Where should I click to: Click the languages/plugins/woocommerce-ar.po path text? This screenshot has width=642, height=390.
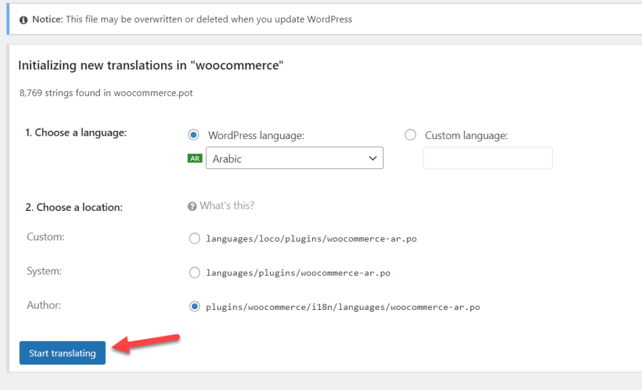(x=298, y=273)
